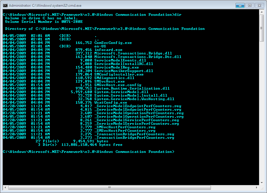
Task: Maximize the command prompt window
Action: [x=250, y=6]
